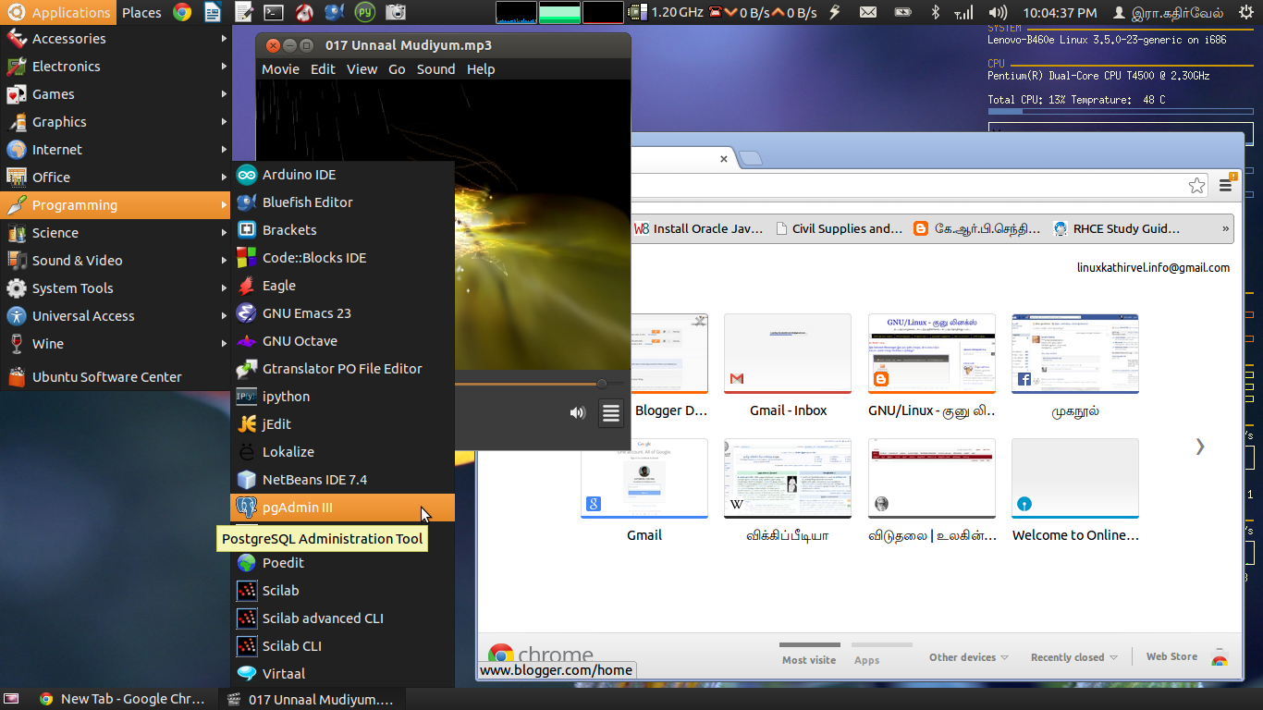Open the Movie menu in the media player

click(280, 68)
